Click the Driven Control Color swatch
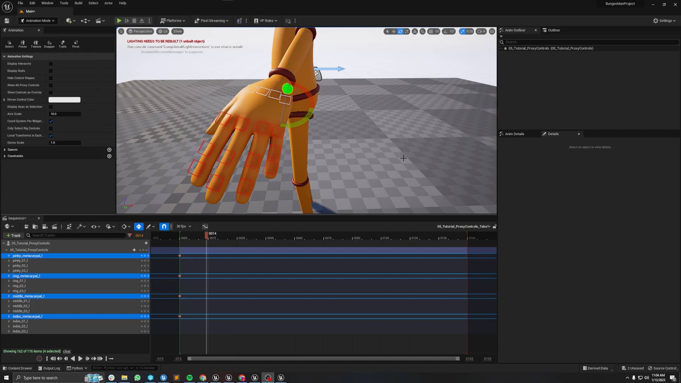This screenshot has height=383, width=681. tap(64, 100)
